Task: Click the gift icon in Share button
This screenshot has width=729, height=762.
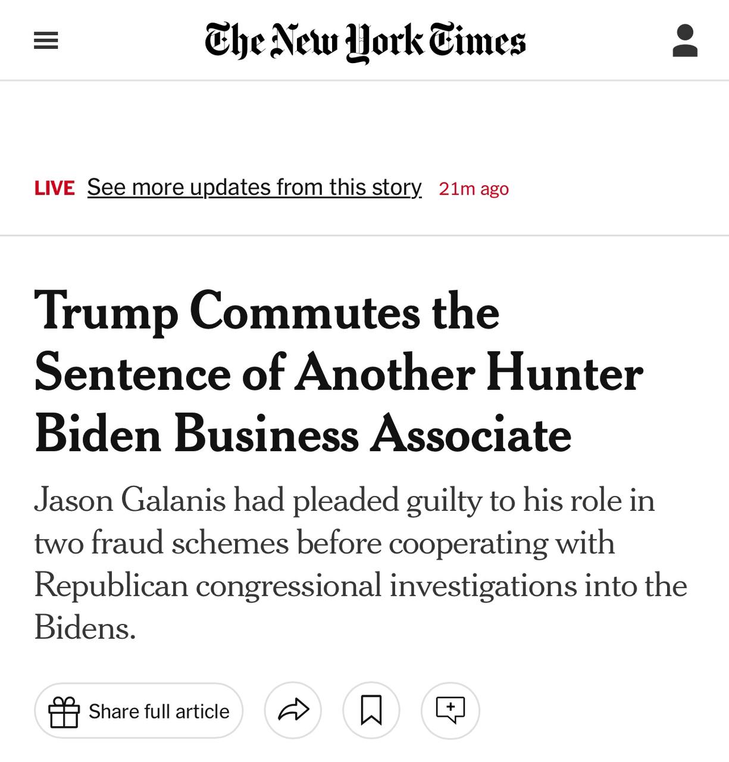Action: coord(64,711)
